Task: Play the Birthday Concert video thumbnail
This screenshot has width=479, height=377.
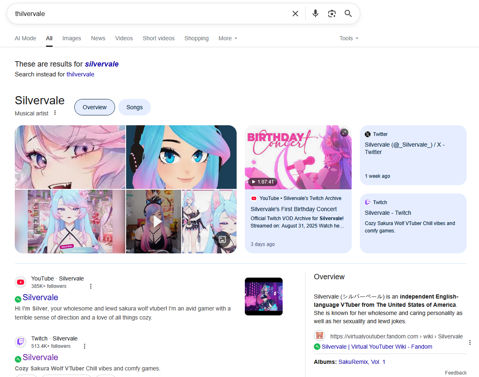Action: 298,157
